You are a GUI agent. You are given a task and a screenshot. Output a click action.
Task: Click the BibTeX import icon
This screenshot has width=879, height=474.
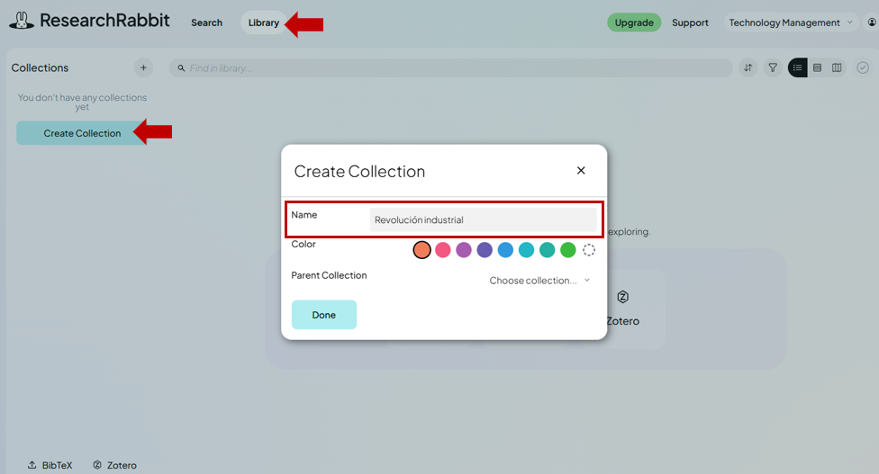(x=32, y=465)
